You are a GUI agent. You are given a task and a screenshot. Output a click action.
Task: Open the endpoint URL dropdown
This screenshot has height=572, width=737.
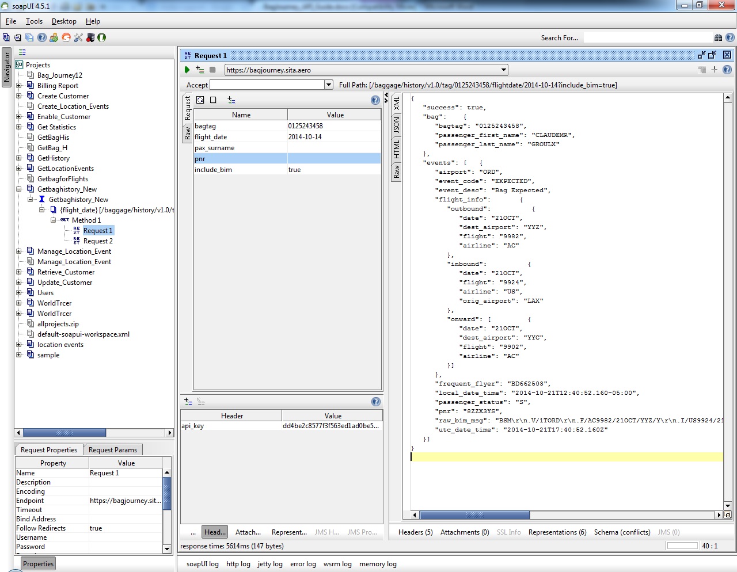(504, 70)
